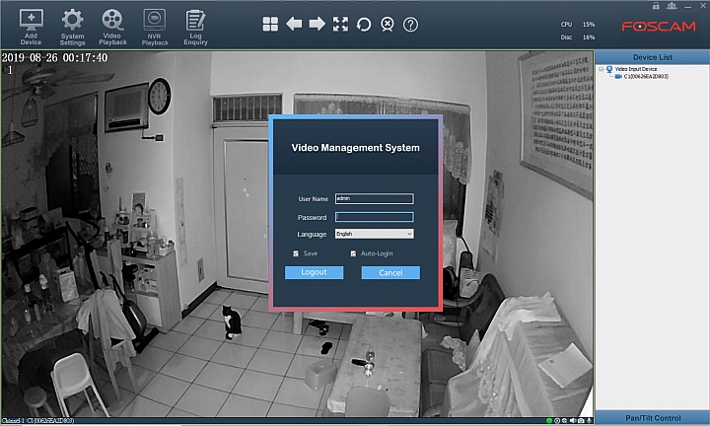Screen dimensions: 710x426
Task: Take a snapshot with the camera icon
Action: pos(581,420)
